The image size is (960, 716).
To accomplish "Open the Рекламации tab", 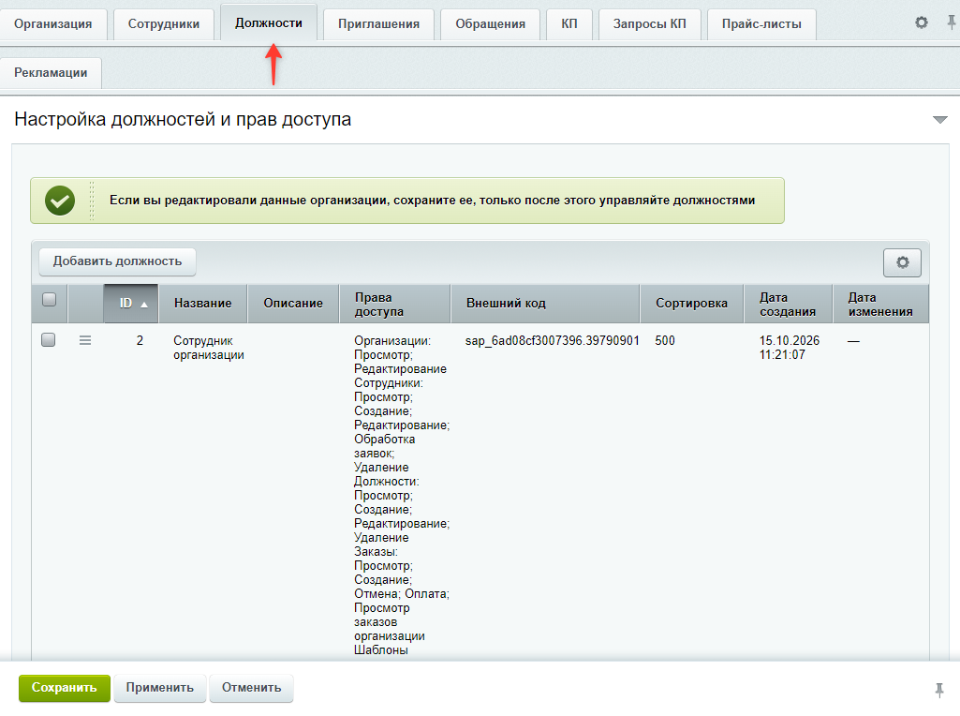I will pyautogui.click(x=51, y=73).
